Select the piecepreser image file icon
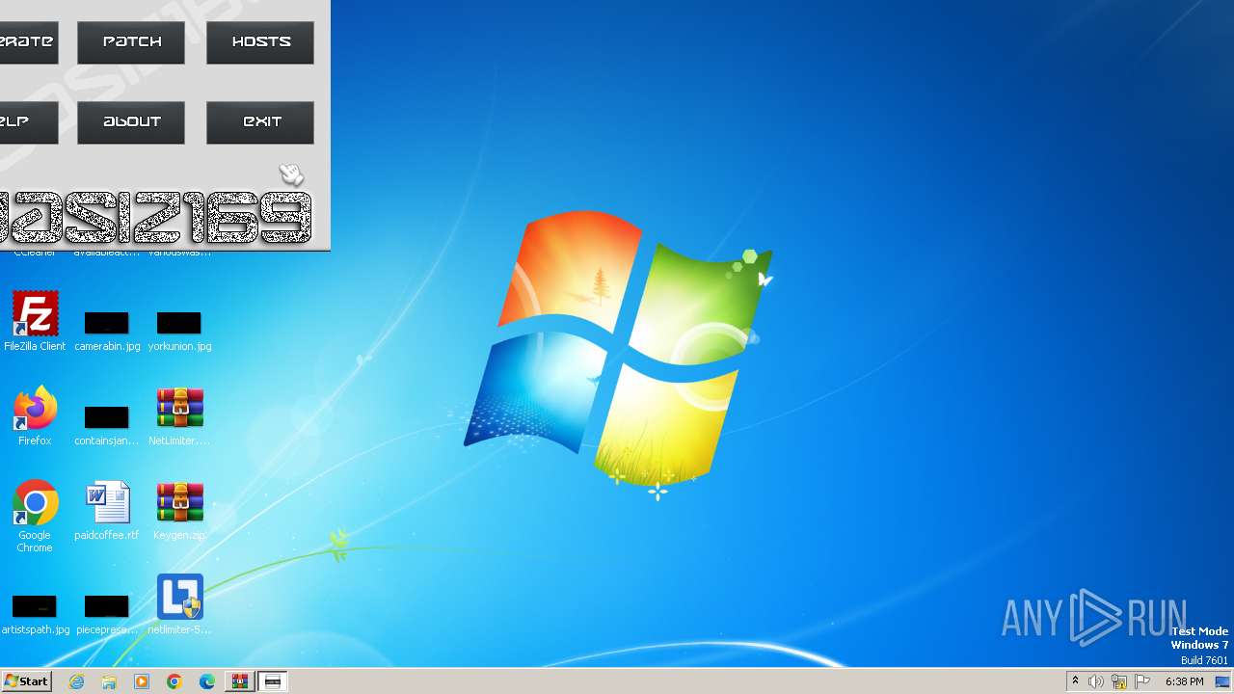This screenshot has width=1234, height=694. click(107, 614)
